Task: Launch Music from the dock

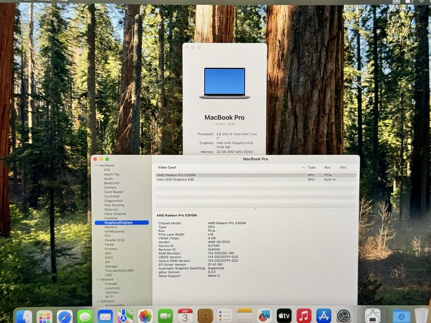Action: click(x=304, y=316)
